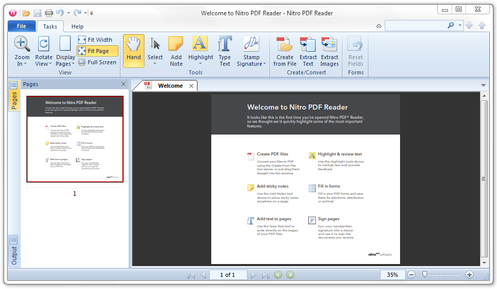Click the Print icon in the quick access toolbar
The height and width of the screenshot is (289, 497).
49,13
